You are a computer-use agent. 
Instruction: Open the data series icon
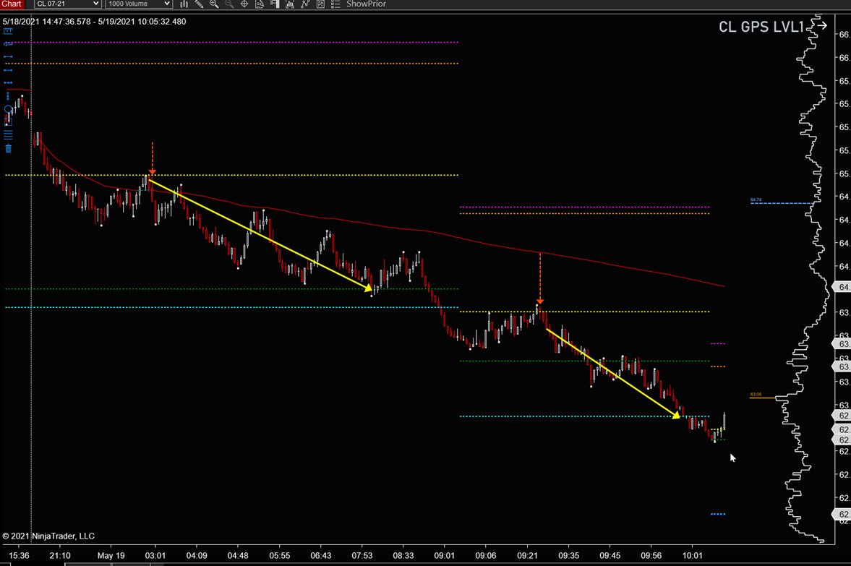coord(290,4)
